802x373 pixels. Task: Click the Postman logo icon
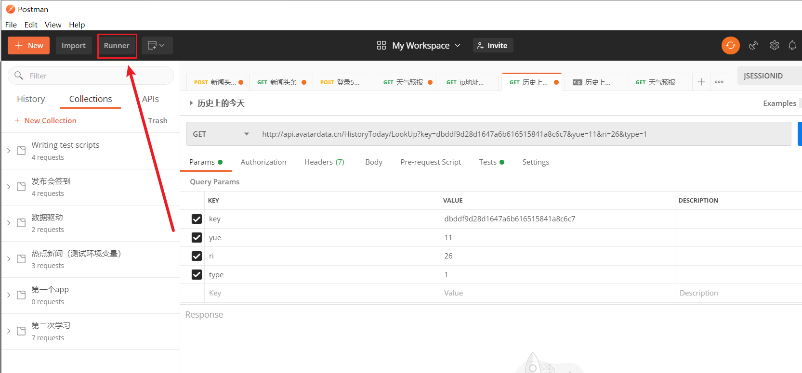(x=11, y=9)
